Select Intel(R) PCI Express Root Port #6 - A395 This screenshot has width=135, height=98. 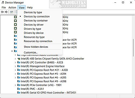[43, 77]
